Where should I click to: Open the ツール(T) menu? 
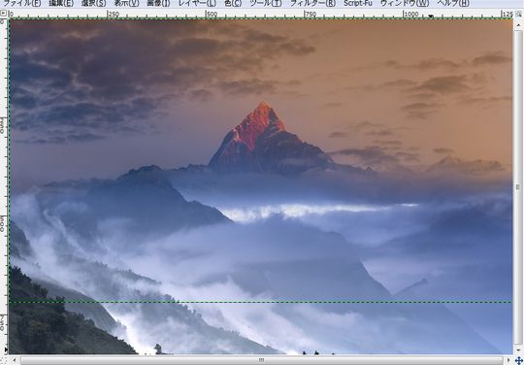pyautogui.click(x=266, y=3)
